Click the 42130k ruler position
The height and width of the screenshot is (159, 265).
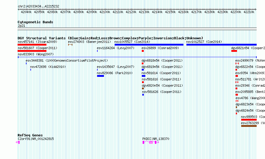144,12
